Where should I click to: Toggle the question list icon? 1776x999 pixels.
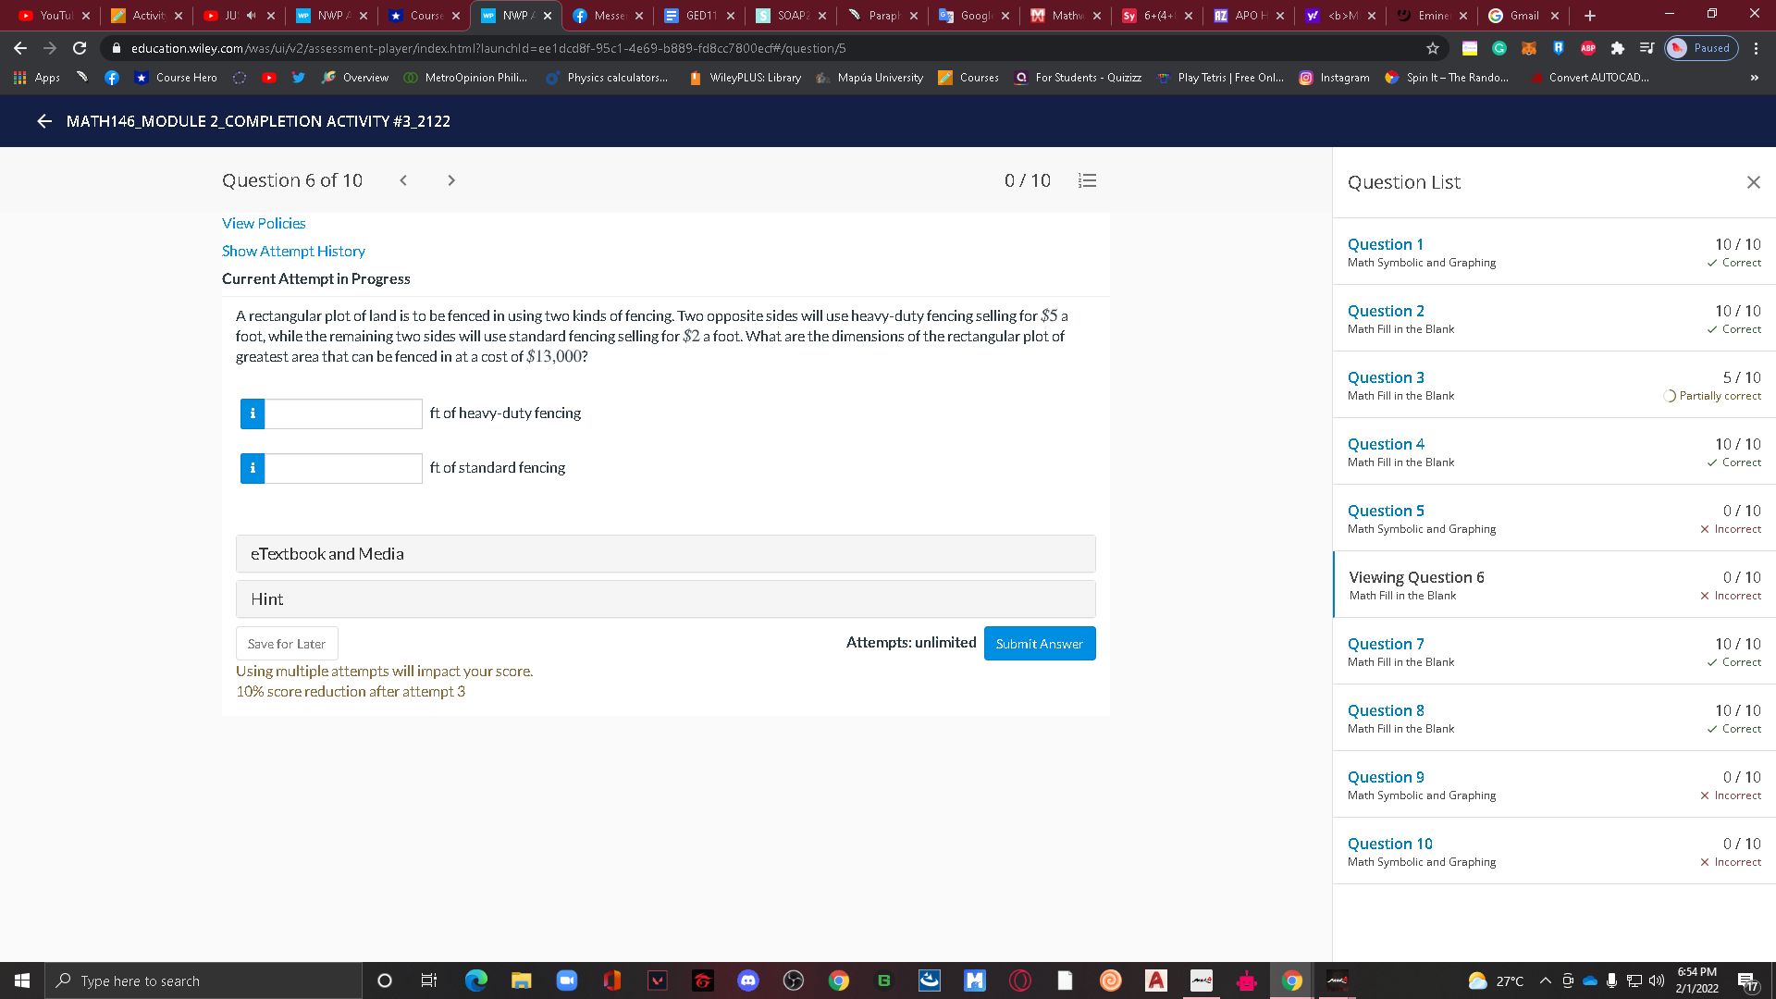click(1087, 180)
